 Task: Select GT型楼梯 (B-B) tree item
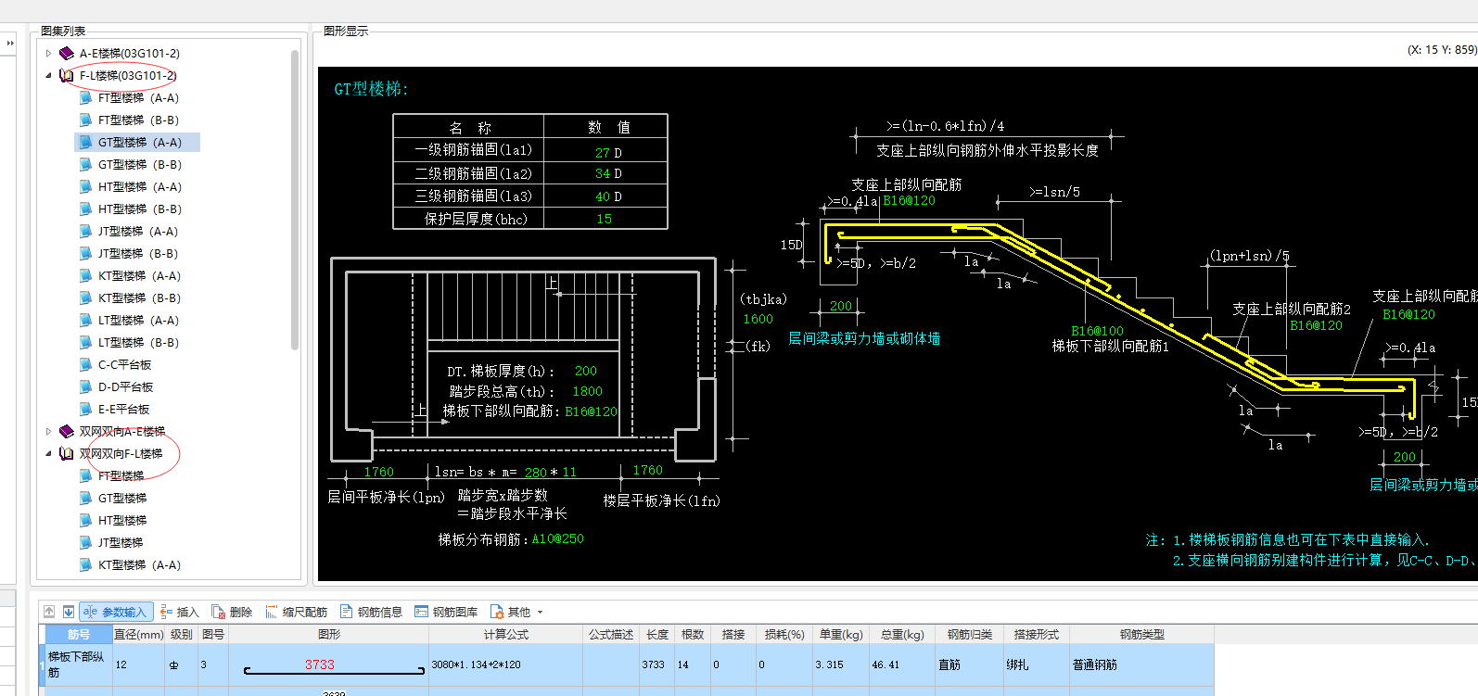[x=139, y=165]
